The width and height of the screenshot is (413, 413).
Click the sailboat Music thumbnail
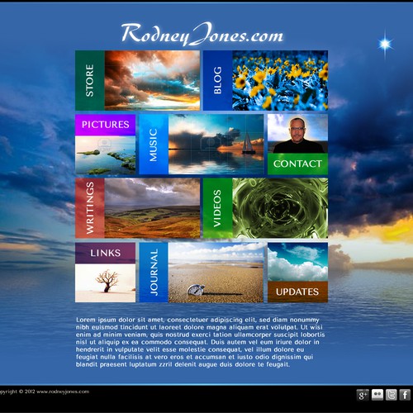point(216,145)
